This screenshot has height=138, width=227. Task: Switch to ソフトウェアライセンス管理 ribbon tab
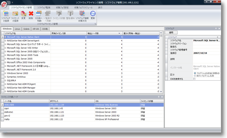click(21, 7)
